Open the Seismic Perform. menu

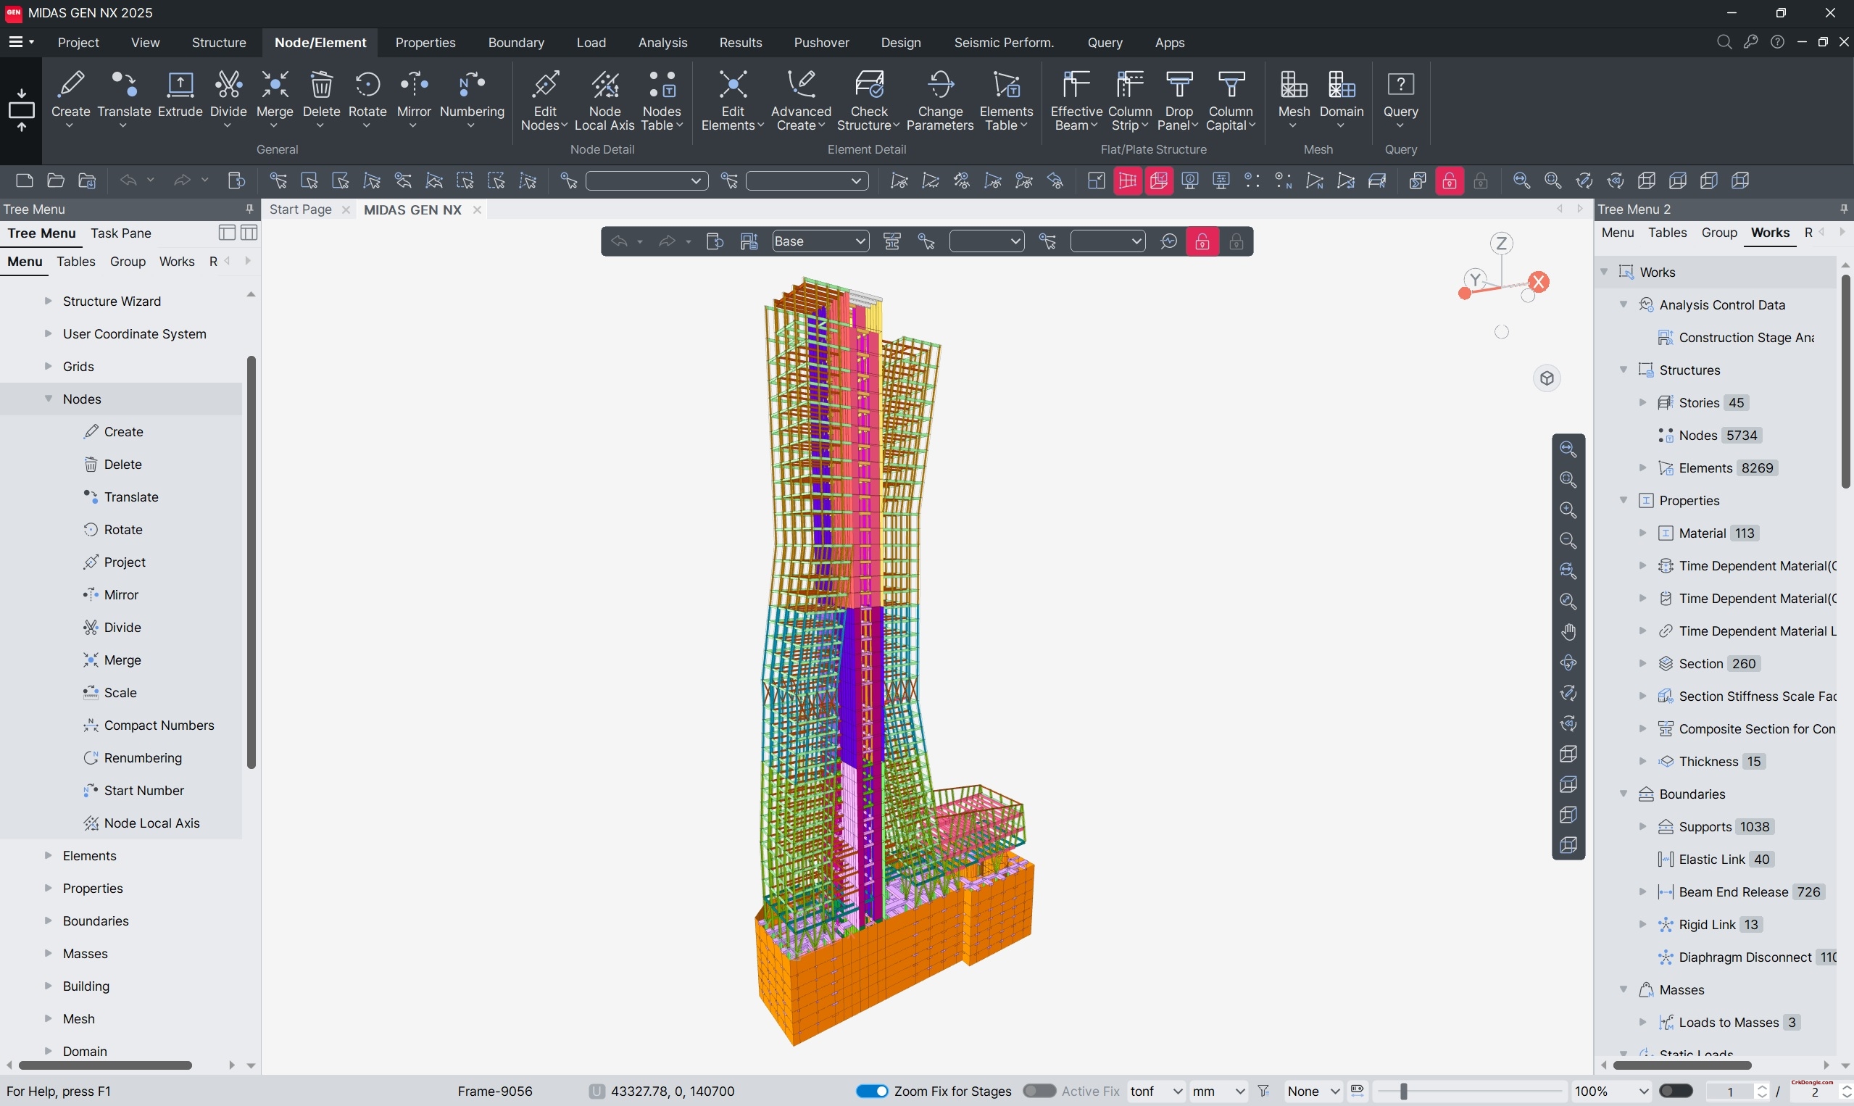(x=1004, y=43)
